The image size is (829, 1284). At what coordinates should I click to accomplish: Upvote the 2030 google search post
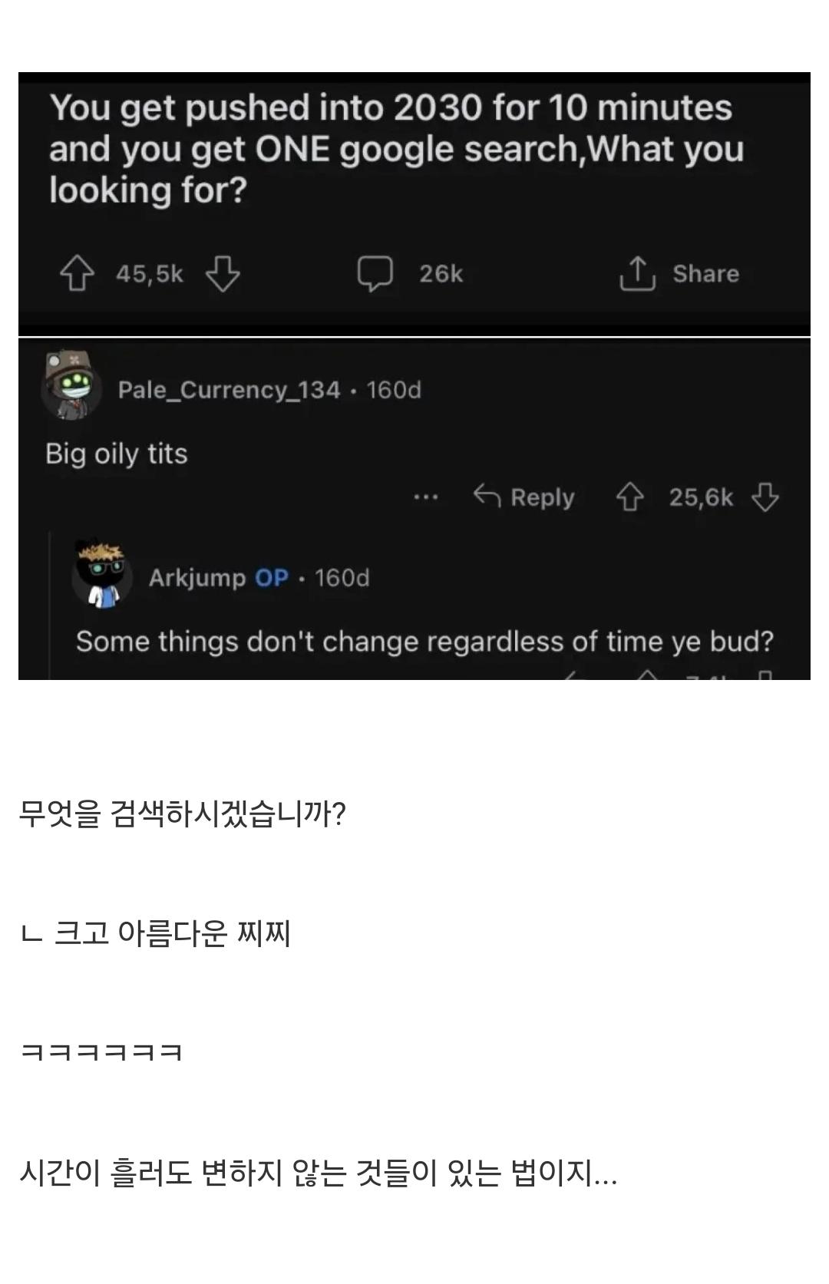77,274
